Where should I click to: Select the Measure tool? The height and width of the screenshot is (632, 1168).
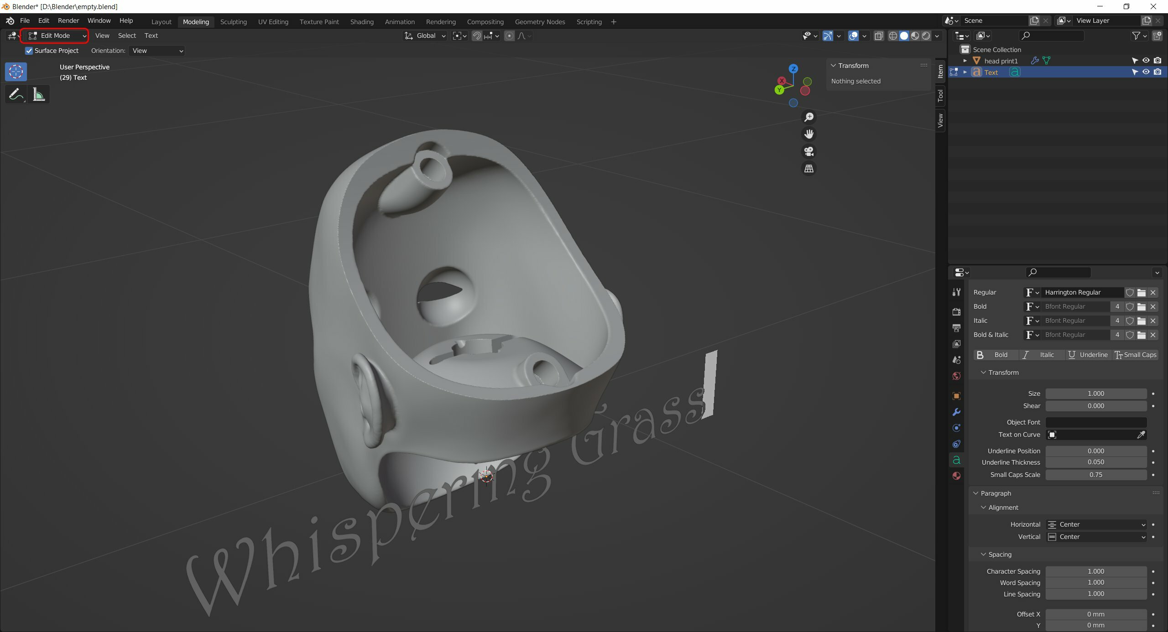tap(39, 94)
